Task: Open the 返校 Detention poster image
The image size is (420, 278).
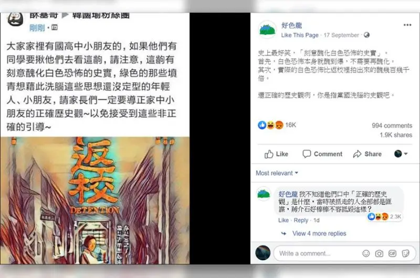Action: point(95,201)
